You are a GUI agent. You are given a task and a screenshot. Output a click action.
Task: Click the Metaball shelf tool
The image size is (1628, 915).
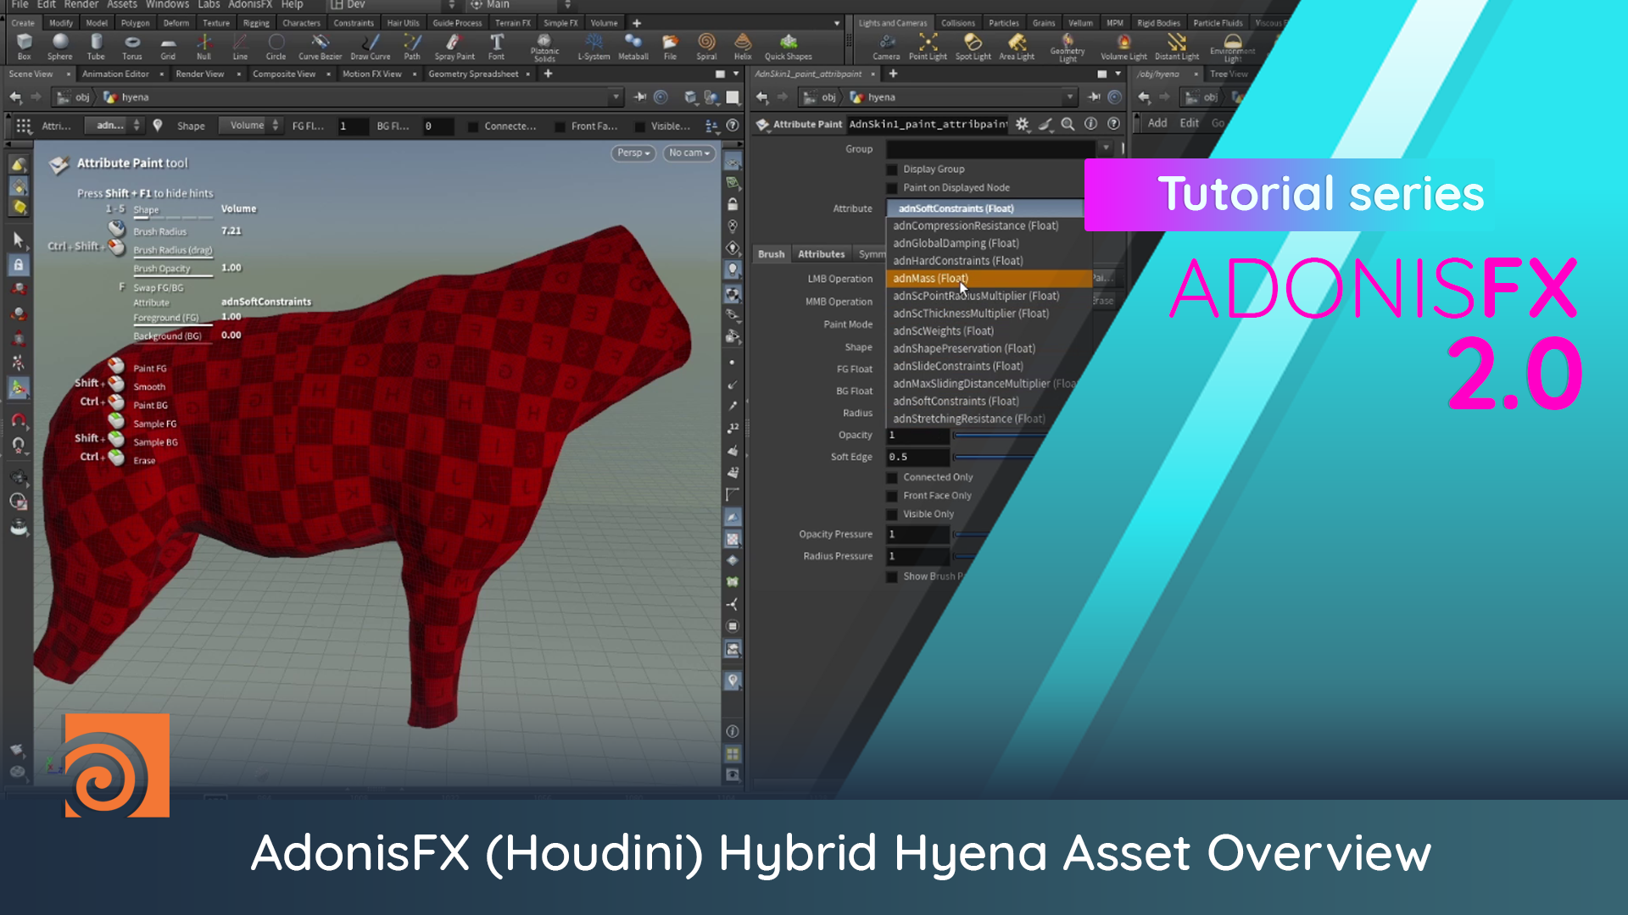tap(633, 47)
